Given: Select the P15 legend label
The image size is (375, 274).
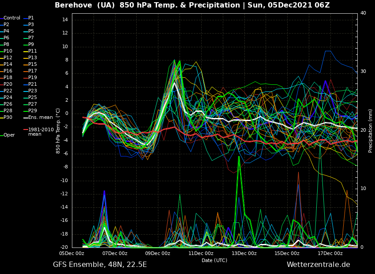Looking at the screenshot, I should (x=33, y=65).
